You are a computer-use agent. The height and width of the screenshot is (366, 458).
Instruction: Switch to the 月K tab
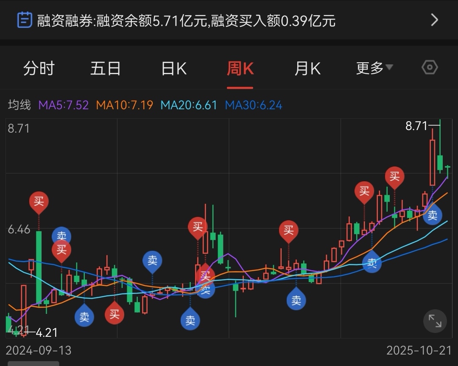(x=307, y=68)
